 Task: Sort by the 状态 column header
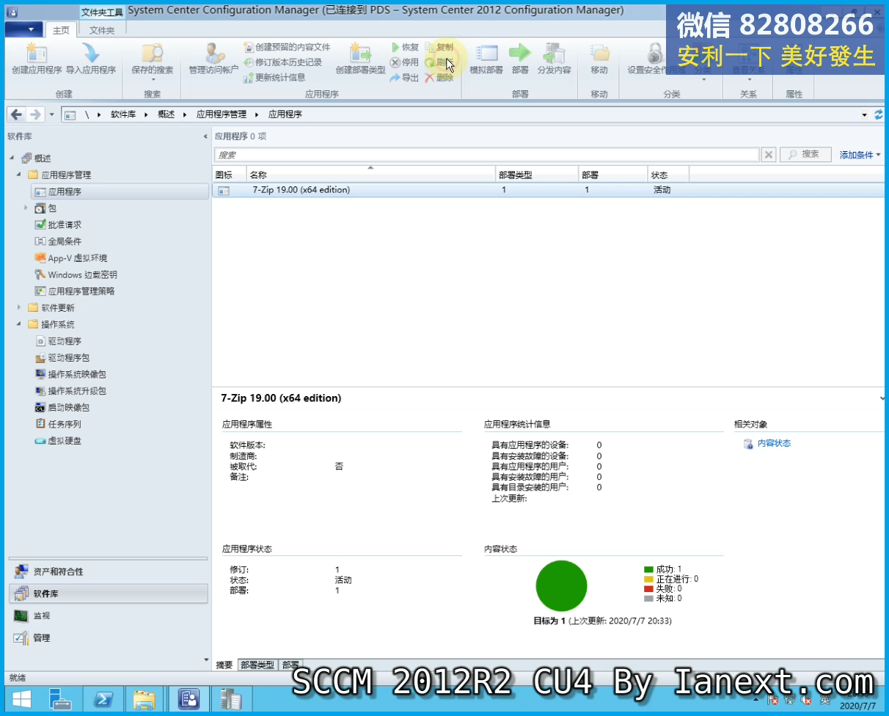coord(668,175)
